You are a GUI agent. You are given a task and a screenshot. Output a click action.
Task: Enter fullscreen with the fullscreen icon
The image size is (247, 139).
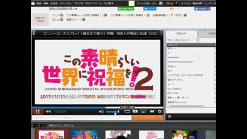tap(152, 111)
